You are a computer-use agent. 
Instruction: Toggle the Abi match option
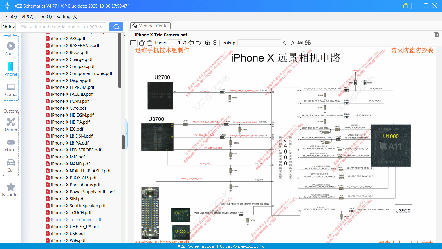[300, 43]
